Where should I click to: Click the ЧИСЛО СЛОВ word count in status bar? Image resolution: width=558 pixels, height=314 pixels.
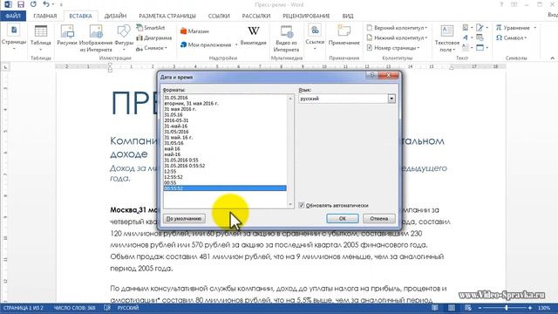(75, 308)
